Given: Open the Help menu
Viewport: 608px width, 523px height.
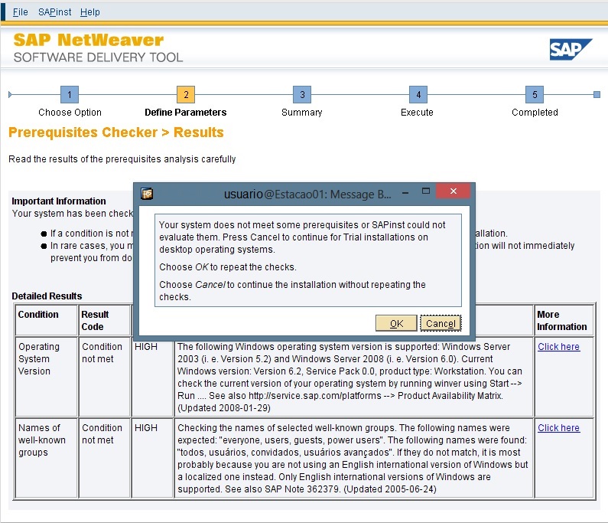Looking at the screenshot, I should 90,12.
